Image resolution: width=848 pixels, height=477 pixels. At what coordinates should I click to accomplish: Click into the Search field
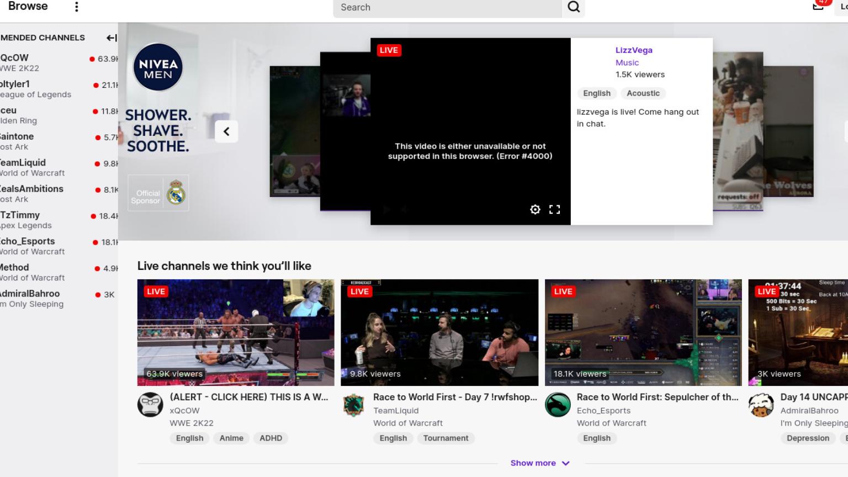pos(447,8)
